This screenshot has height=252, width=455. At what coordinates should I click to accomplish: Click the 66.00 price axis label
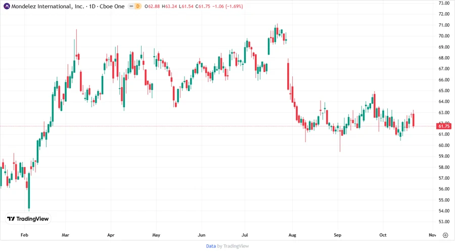pos(444,79)
